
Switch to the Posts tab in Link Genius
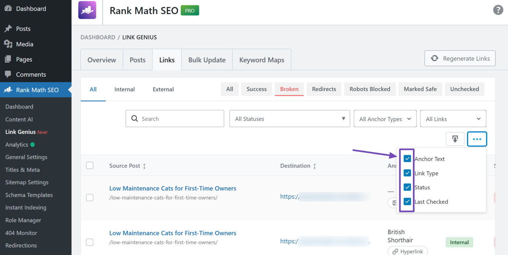[138, 60]
